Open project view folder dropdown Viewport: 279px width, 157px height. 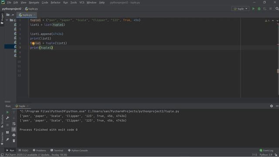pos(10,15)
